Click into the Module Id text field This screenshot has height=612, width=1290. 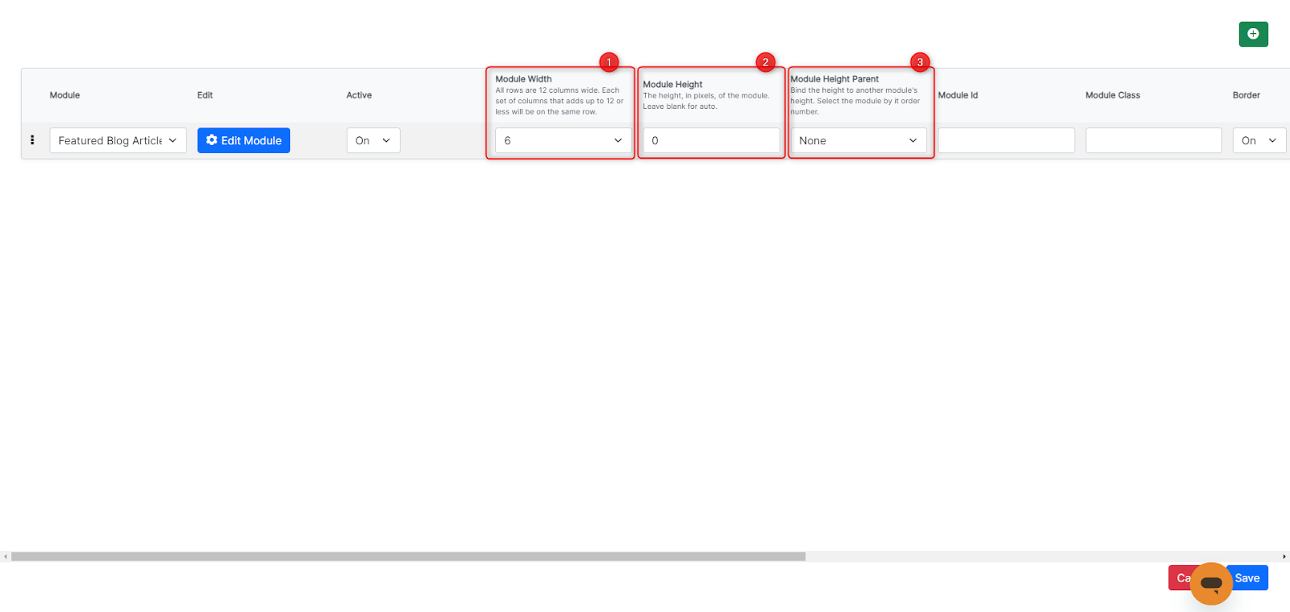(x=1005, y=140)
